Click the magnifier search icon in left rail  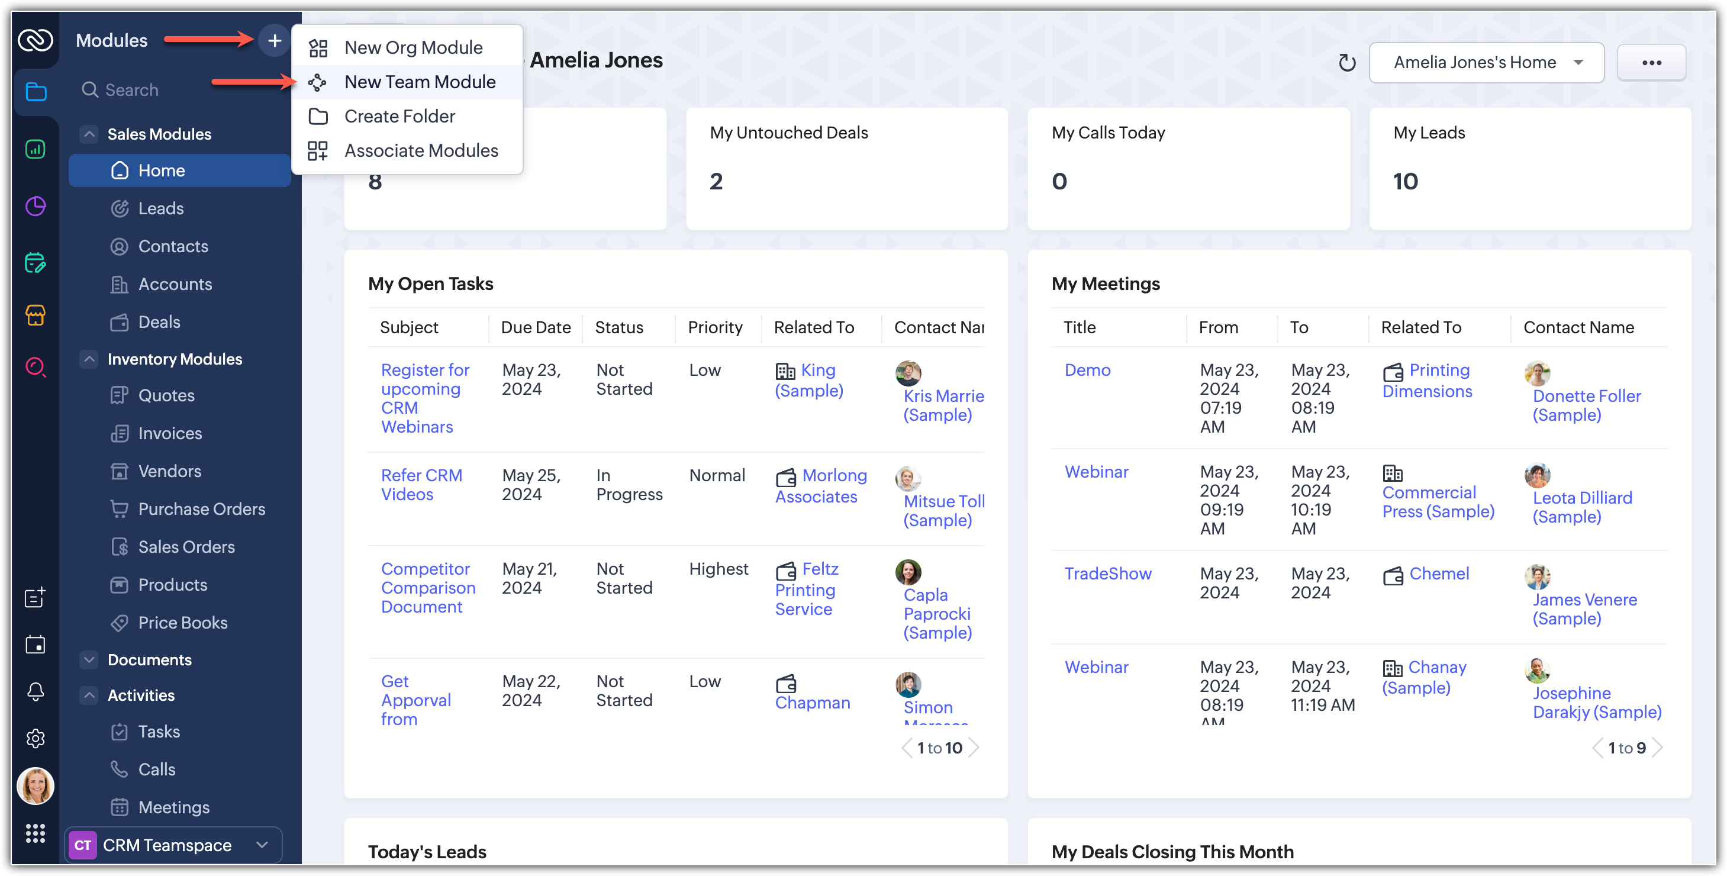click(36, 368)
